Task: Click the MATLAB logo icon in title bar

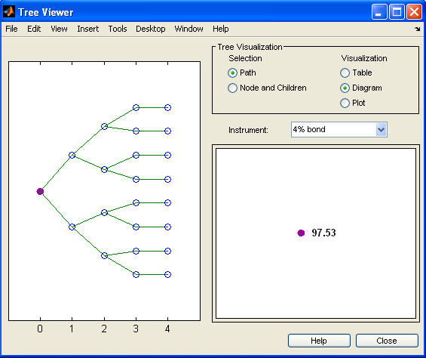Action: [x=9, y=12]
